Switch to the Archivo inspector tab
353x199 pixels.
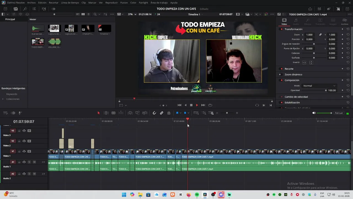click(x=344, y=22)
